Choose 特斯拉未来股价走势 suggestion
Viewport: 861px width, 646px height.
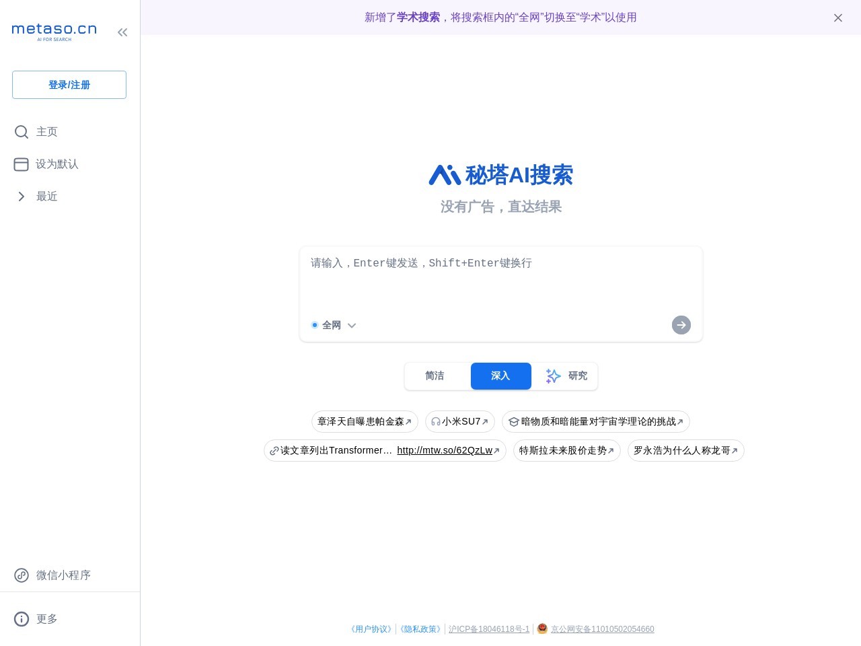[567, 451]
